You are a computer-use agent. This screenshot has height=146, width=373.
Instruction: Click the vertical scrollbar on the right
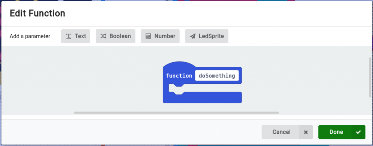[x=370, y=77]
